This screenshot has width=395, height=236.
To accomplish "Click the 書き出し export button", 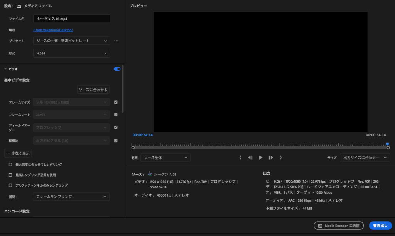I will 380,226.
